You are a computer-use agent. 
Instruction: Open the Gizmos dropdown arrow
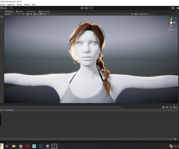click(147, 14)
